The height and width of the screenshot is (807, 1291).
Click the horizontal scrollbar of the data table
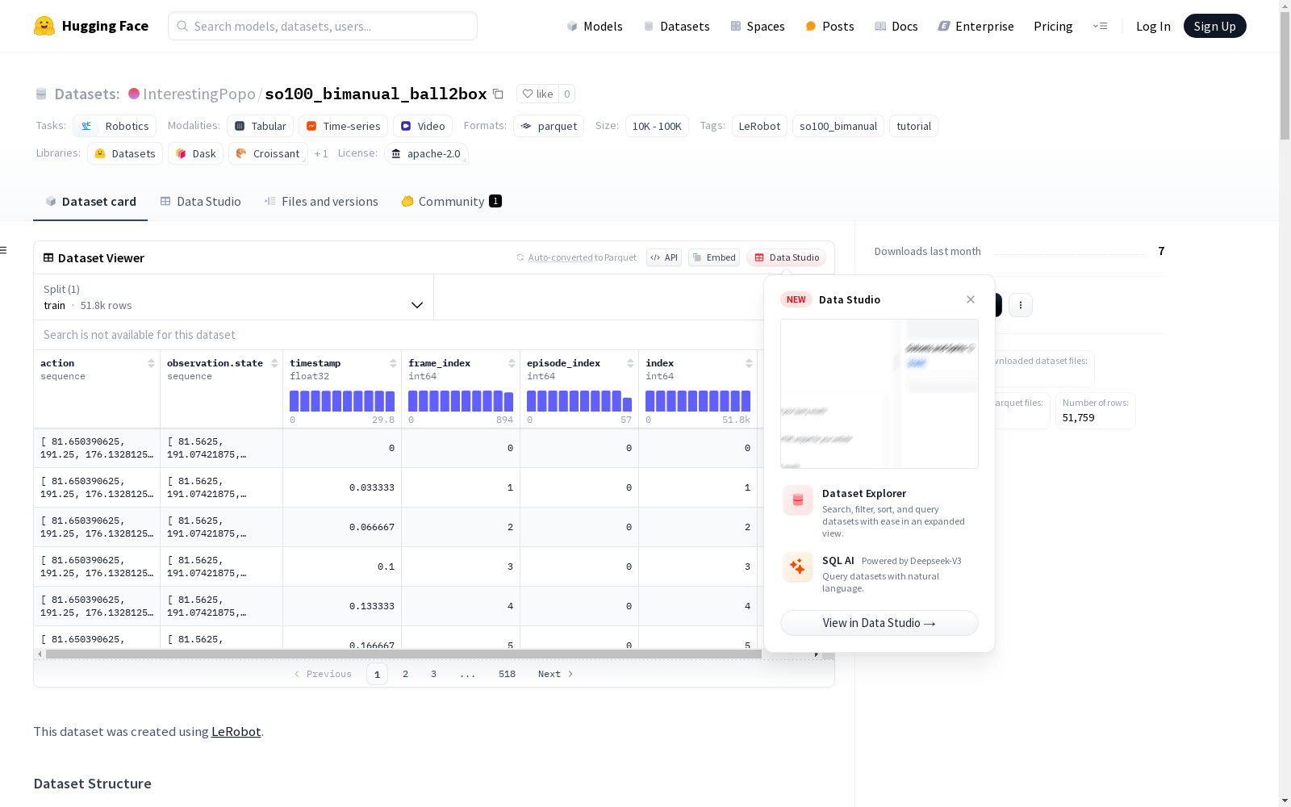coord(403,654)
